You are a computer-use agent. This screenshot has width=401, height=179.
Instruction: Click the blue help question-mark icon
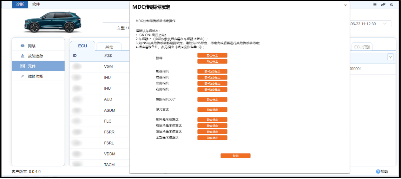pos(378,172)
